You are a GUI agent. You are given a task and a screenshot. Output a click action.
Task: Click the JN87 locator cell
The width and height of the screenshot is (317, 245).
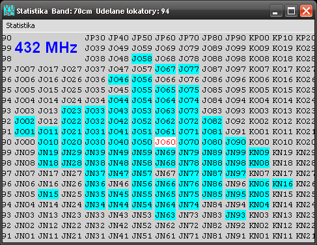pos(212,173)
